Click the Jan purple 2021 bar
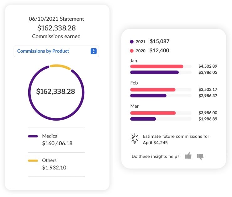Image resolution: width=232 pixels, height=197 pixels. [x=154, y=72]
